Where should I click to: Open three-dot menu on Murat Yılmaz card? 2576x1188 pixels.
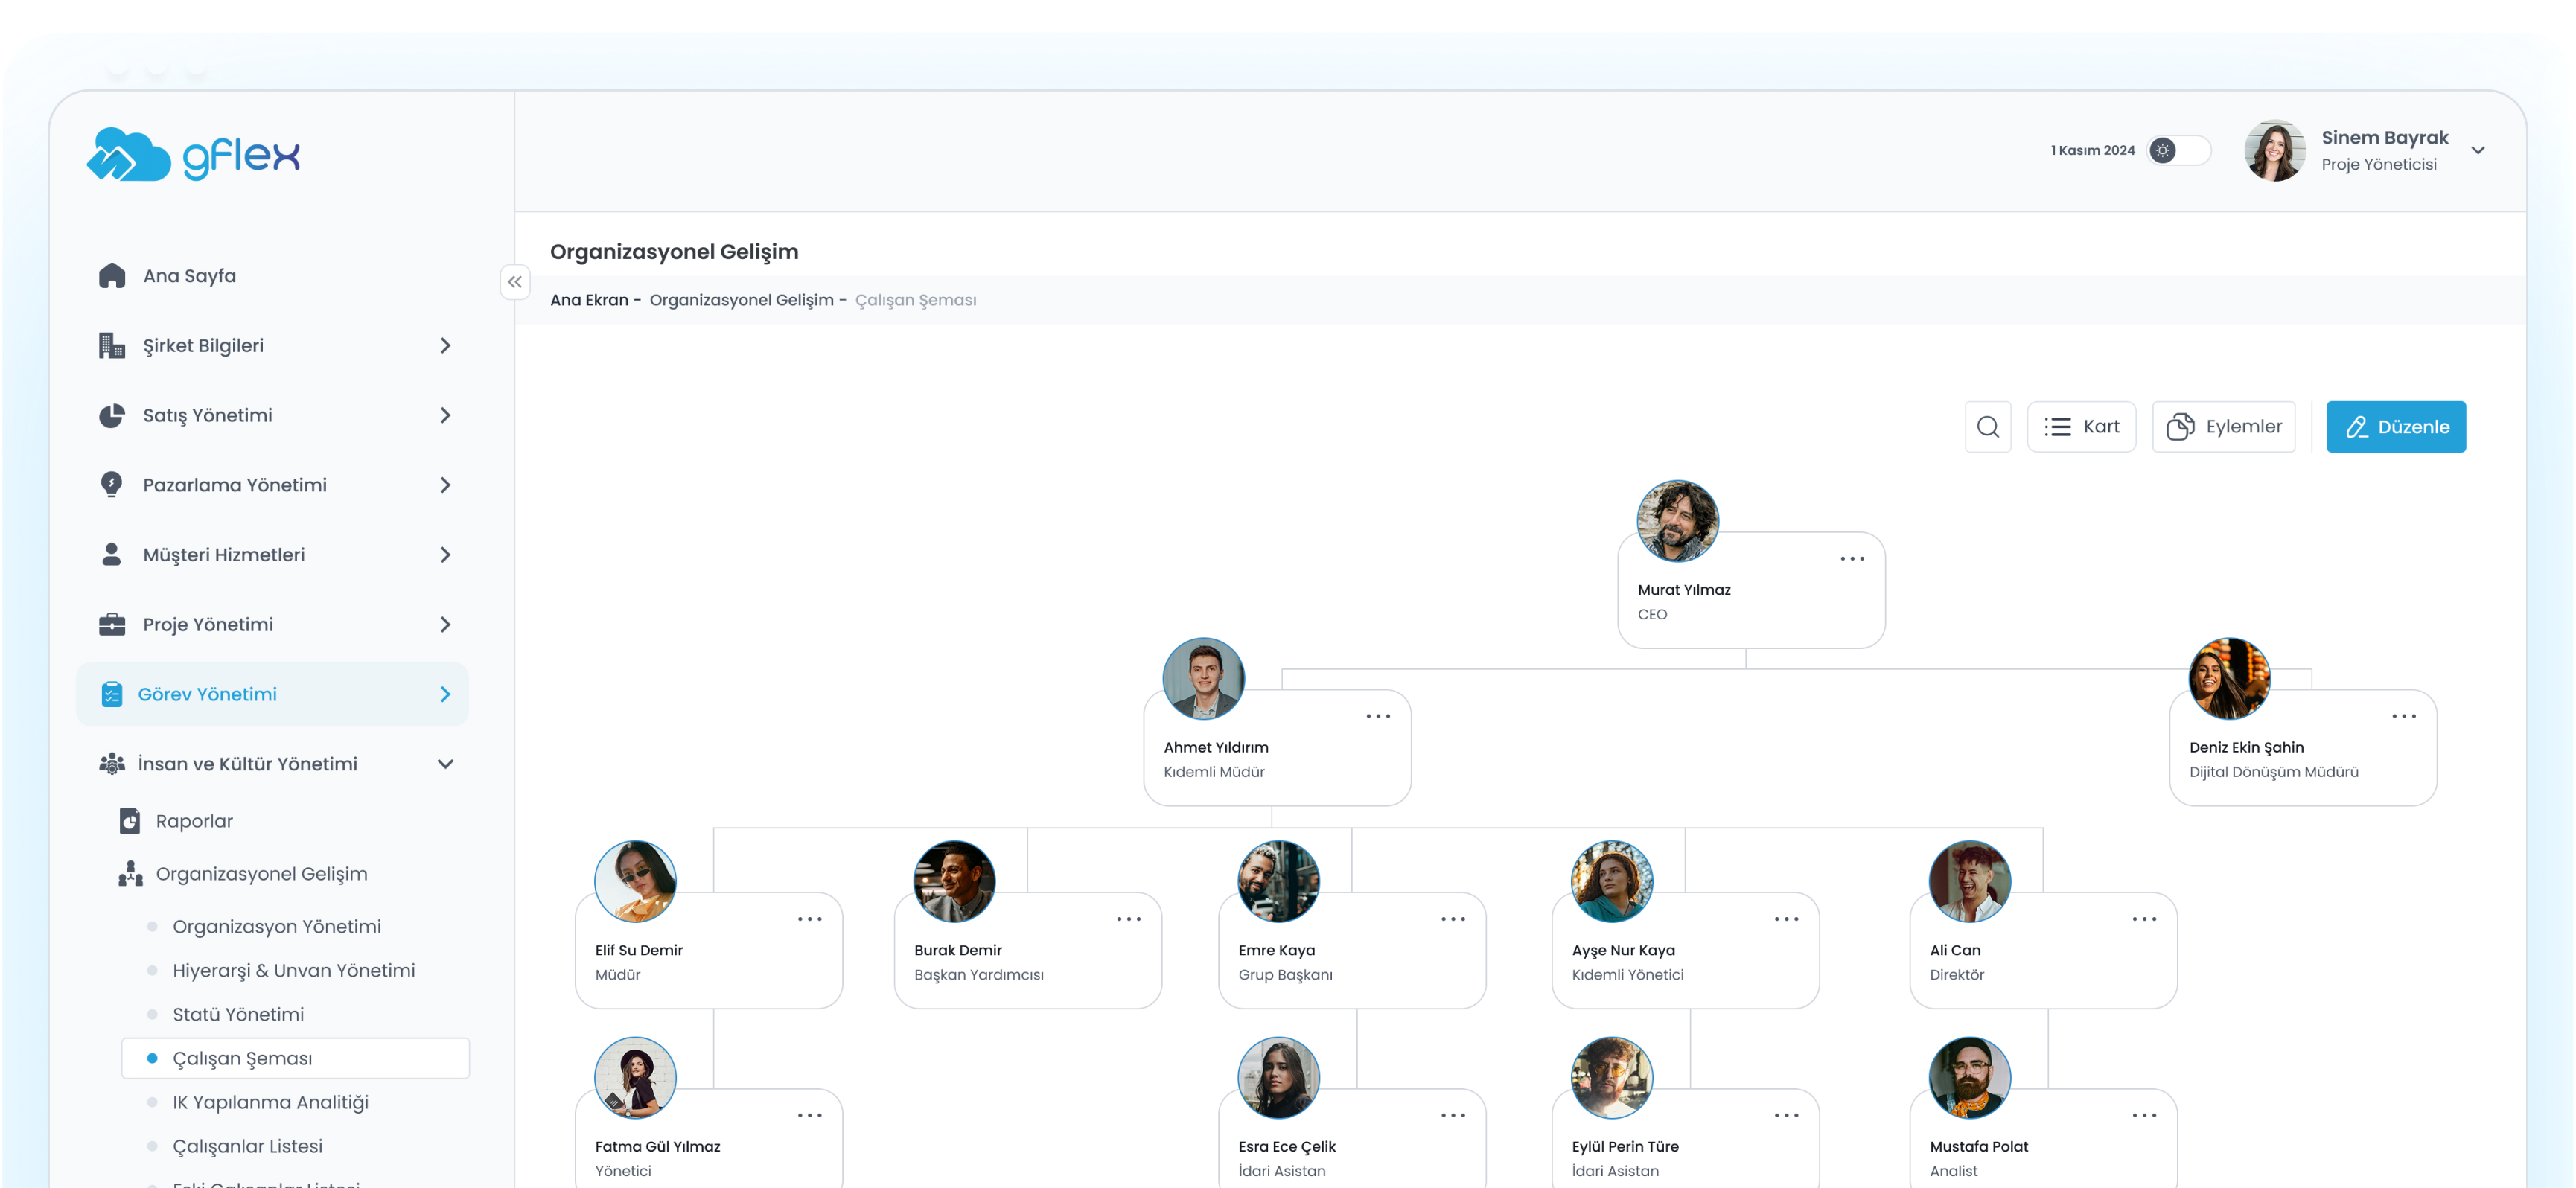pos(1851,559)
